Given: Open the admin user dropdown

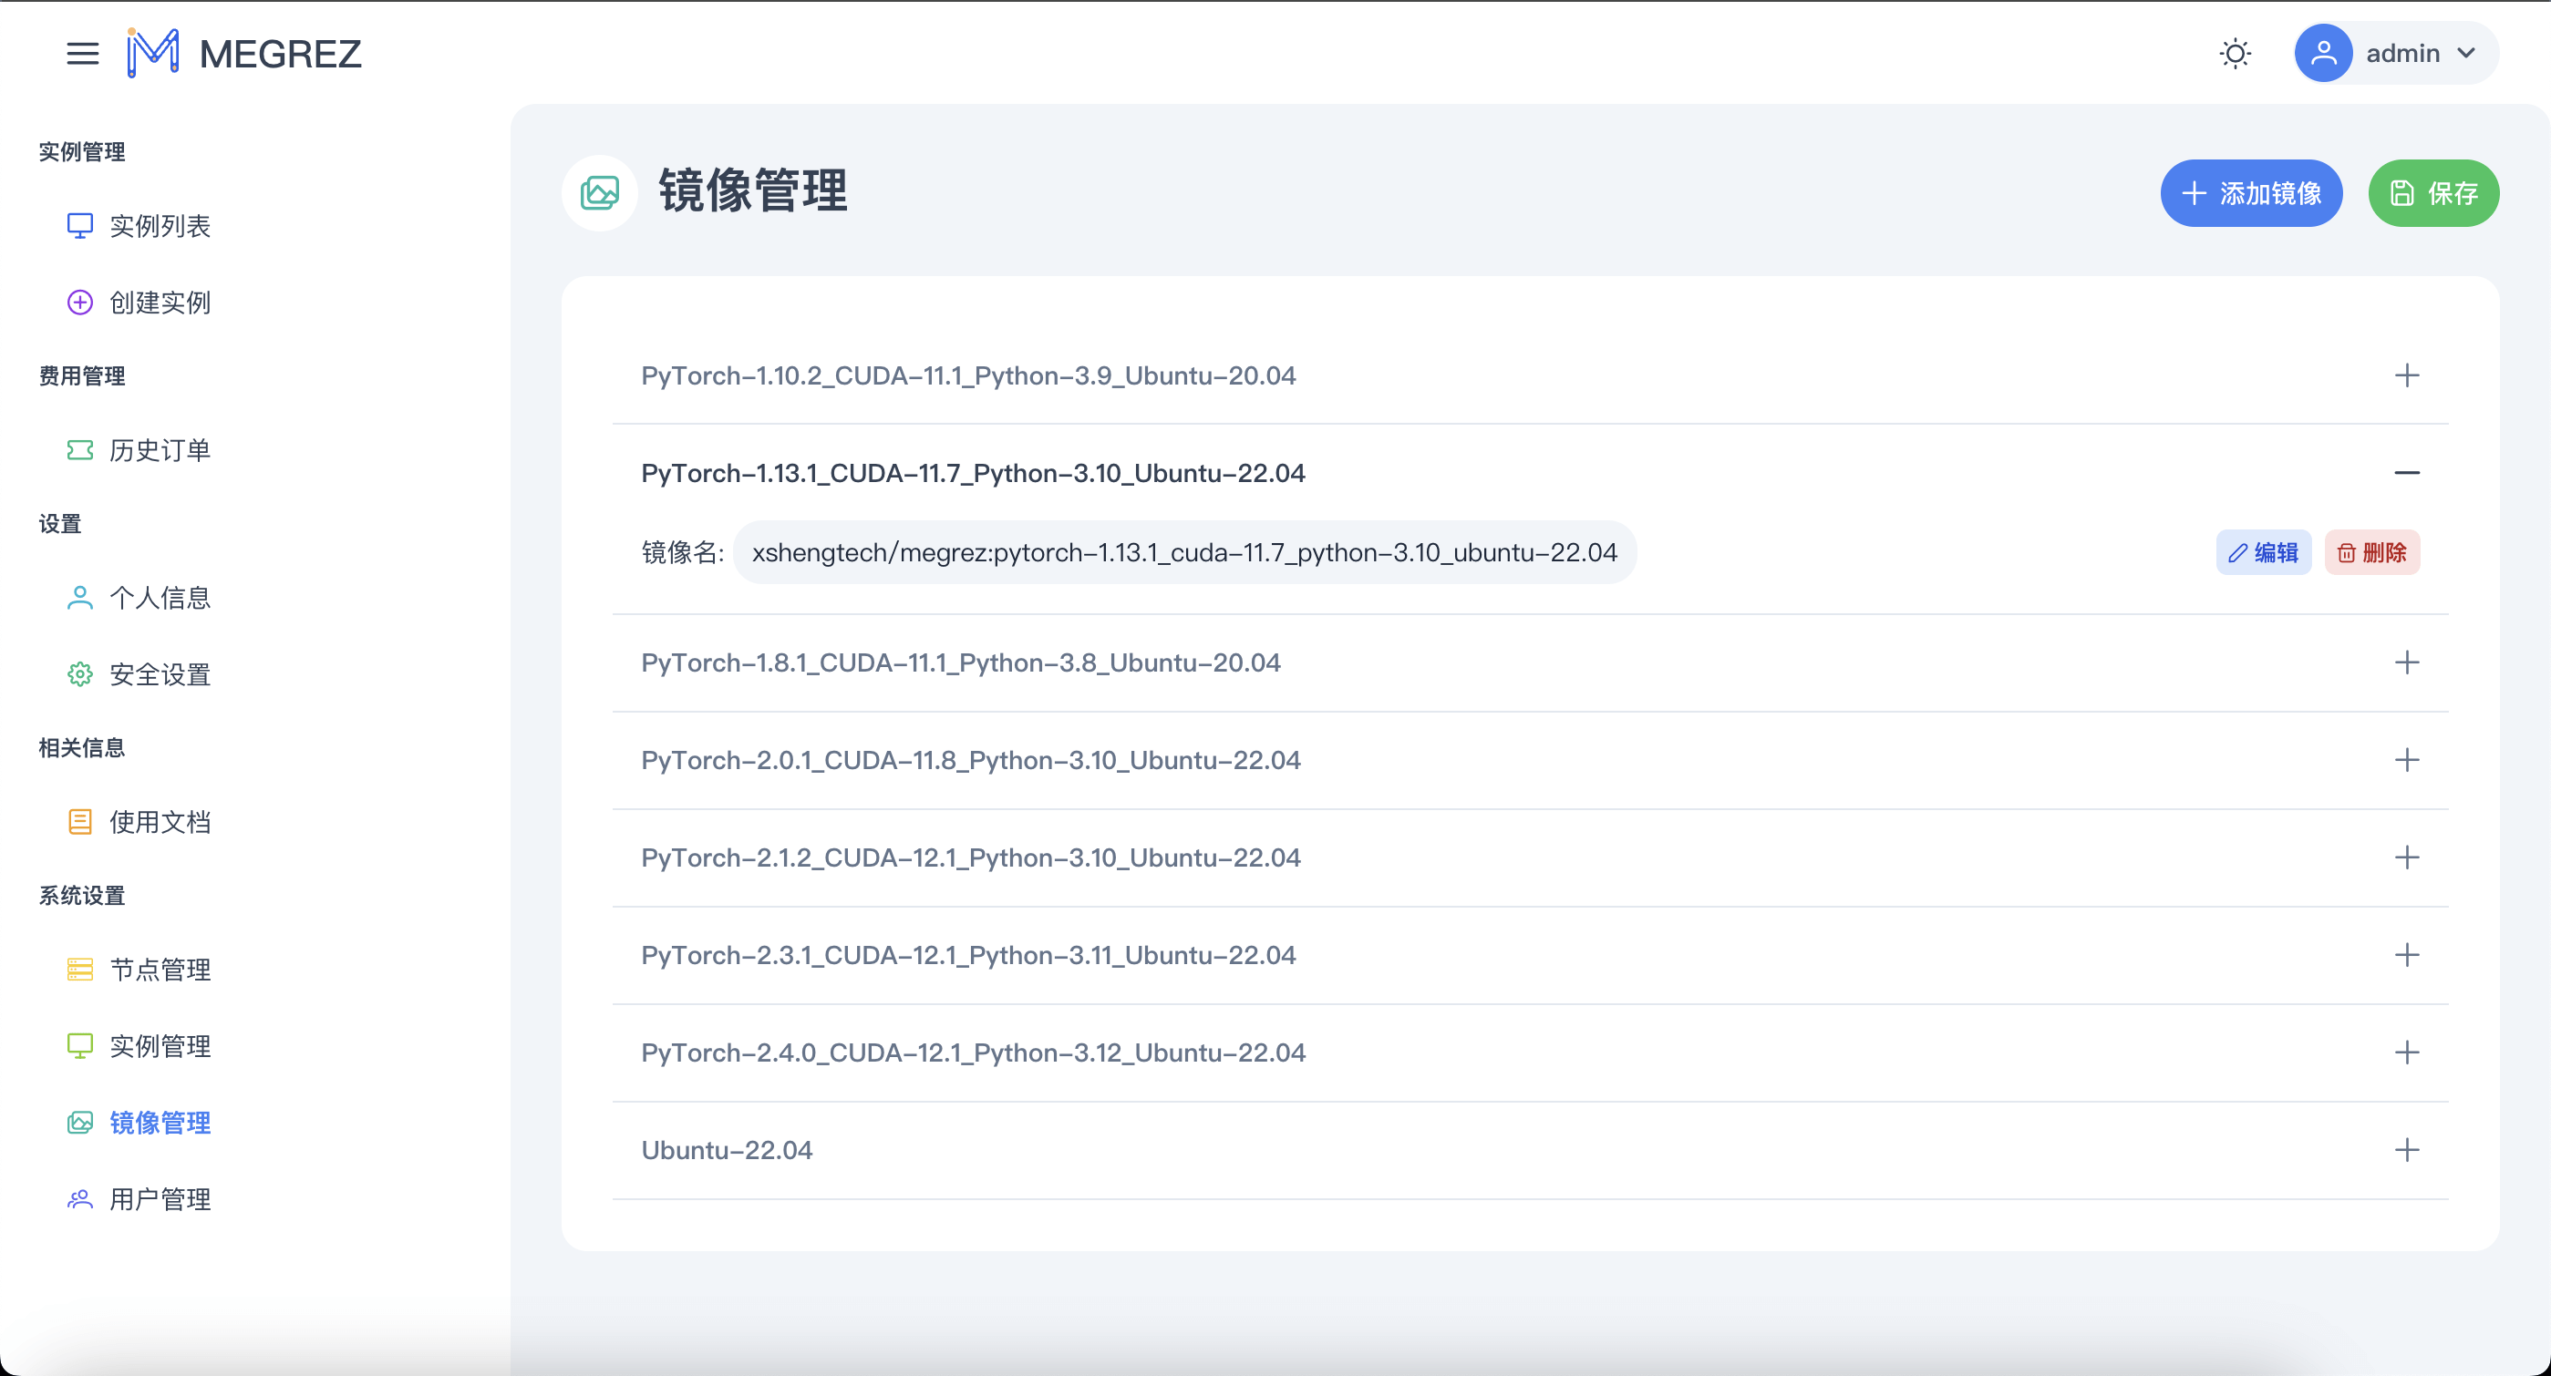Looking at the screenshot, I should point(2397,54).
